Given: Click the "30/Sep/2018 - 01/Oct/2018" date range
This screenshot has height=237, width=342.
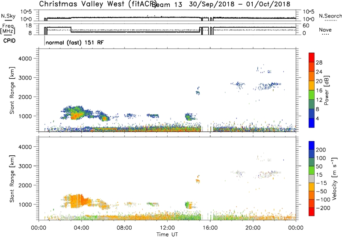Looking at the screenshot, I should pos(239,4).
